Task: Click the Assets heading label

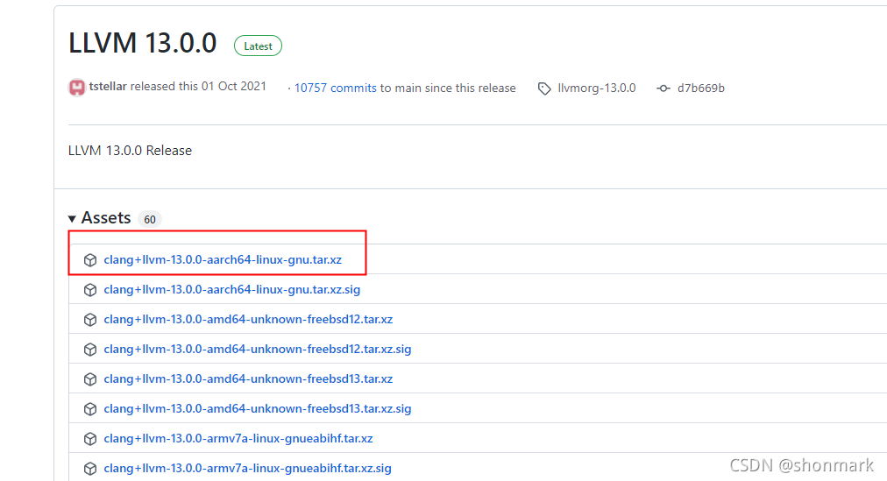Action: [106, 217]
